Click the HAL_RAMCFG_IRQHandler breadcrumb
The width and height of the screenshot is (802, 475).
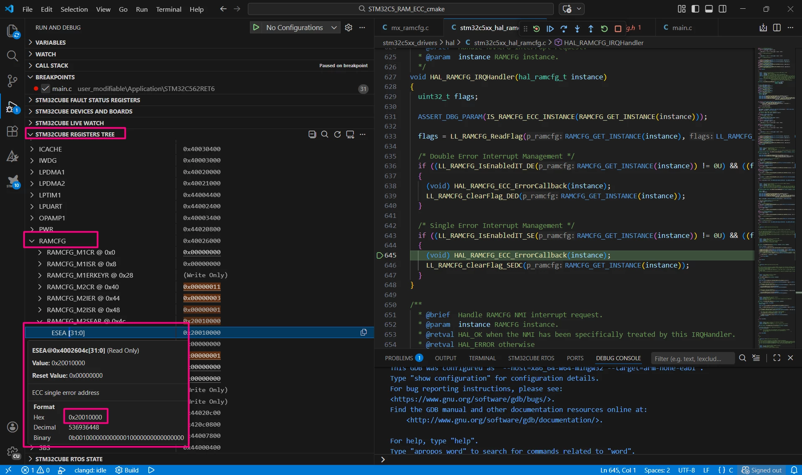point(603,43)
